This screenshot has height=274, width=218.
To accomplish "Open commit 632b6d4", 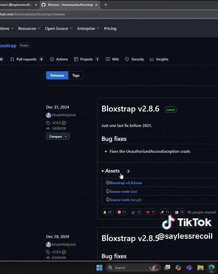I will (59, 258).
